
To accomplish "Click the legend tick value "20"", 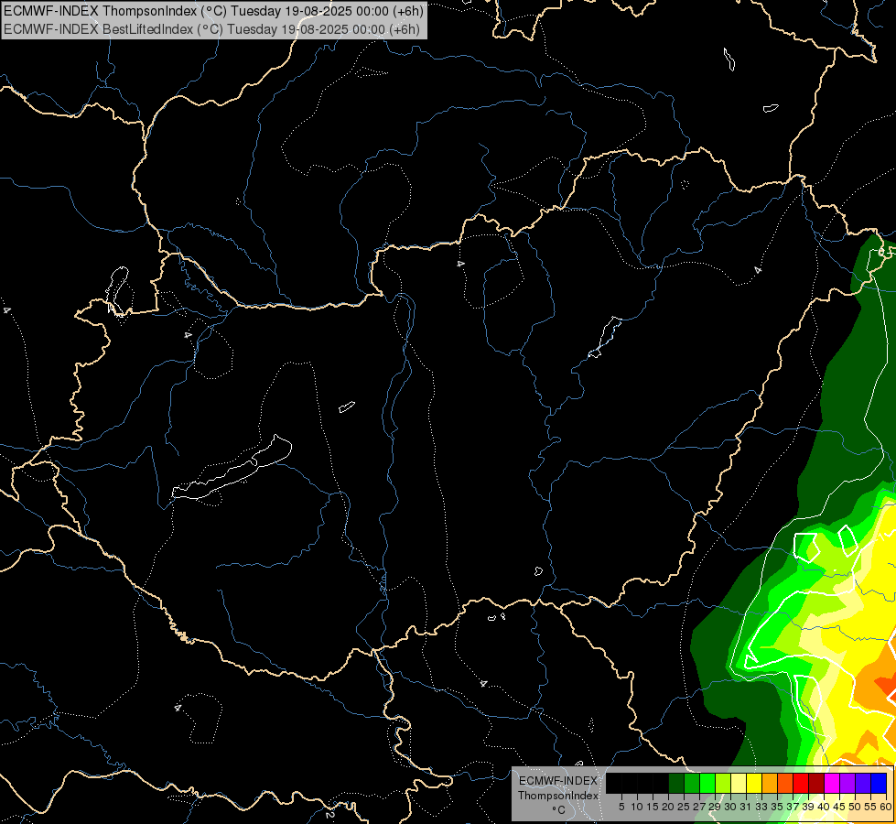I will 668,807.
